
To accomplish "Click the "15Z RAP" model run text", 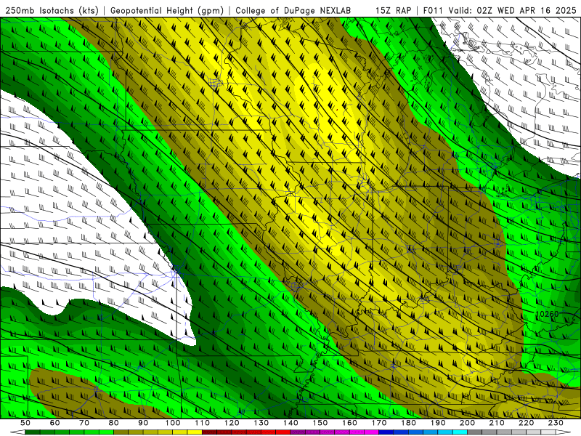I will click(x=393, y=11).
